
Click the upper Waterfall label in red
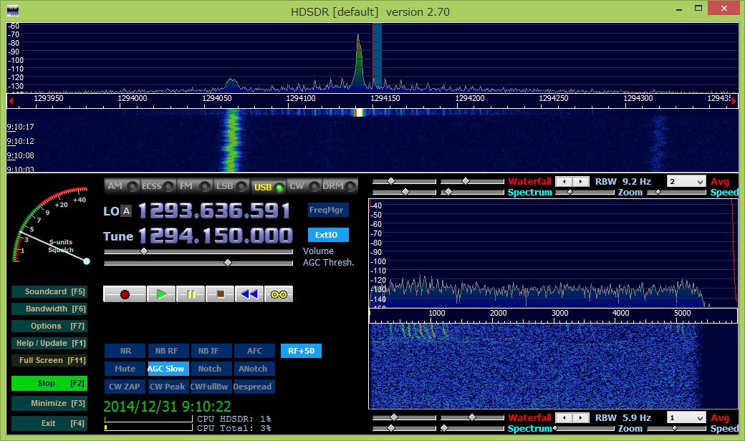pos(530,181)
